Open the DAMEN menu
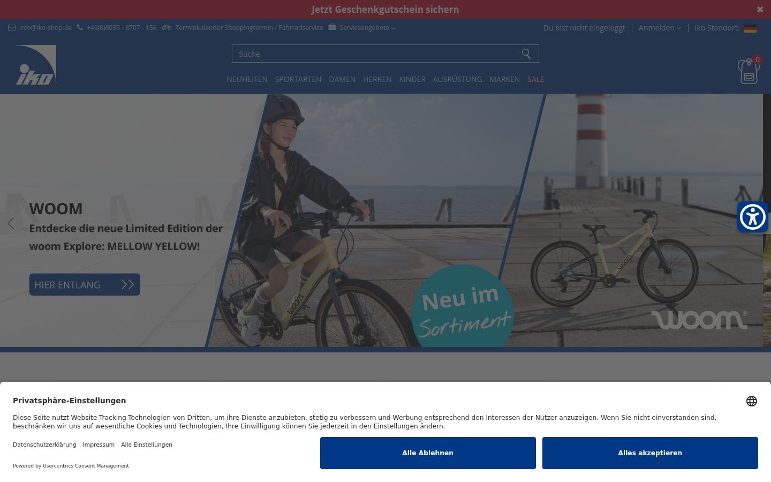The width and height of the screenshot is (771, 482). pyautogui.click(x=342, y=79)
